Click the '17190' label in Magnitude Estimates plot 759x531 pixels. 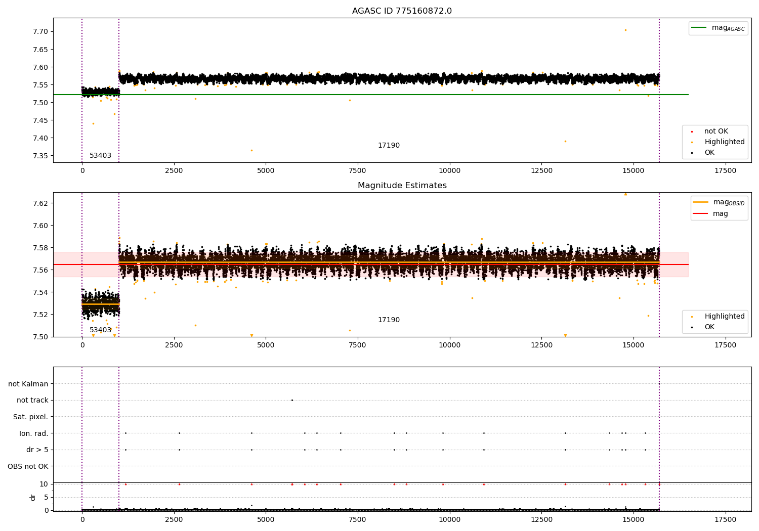click(389, 320)
